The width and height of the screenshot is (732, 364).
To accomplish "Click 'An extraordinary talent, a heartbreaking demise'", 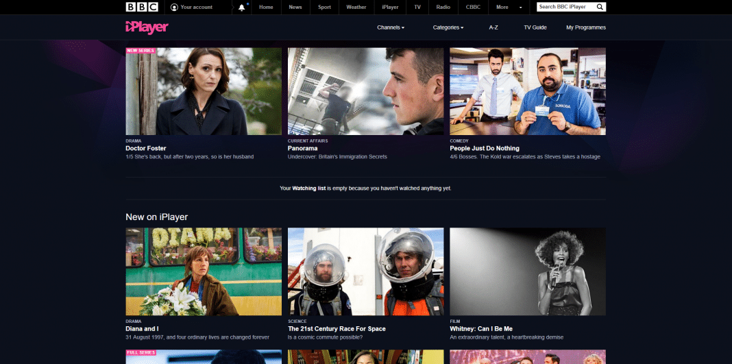I will (507, 337).
